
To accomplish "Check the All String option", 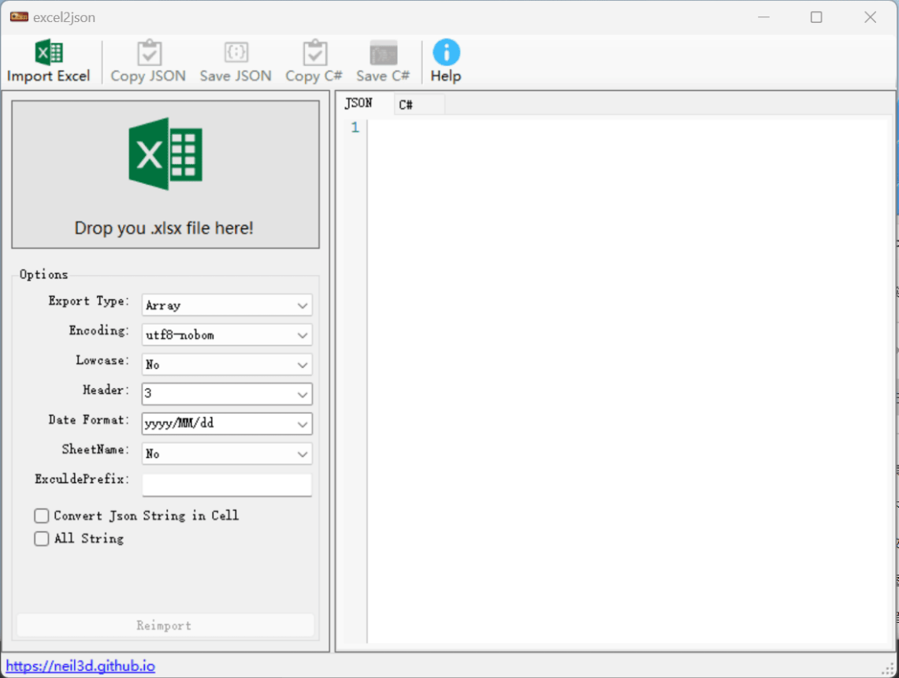I will 41,538.
